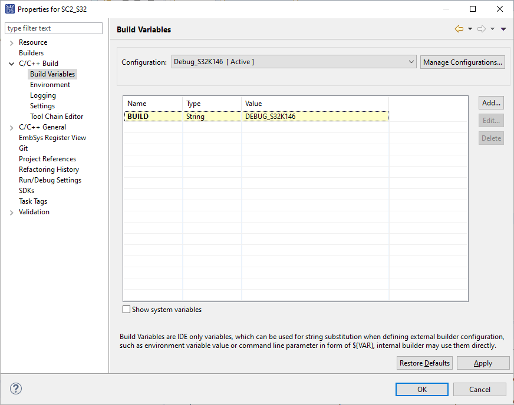Click the Apply button
514x405 pixels.
point(483,363)
